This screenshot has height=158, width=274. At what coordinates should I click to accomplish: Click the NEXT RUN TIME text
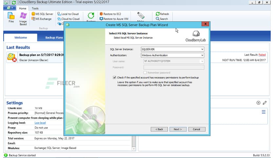point(244,60)
